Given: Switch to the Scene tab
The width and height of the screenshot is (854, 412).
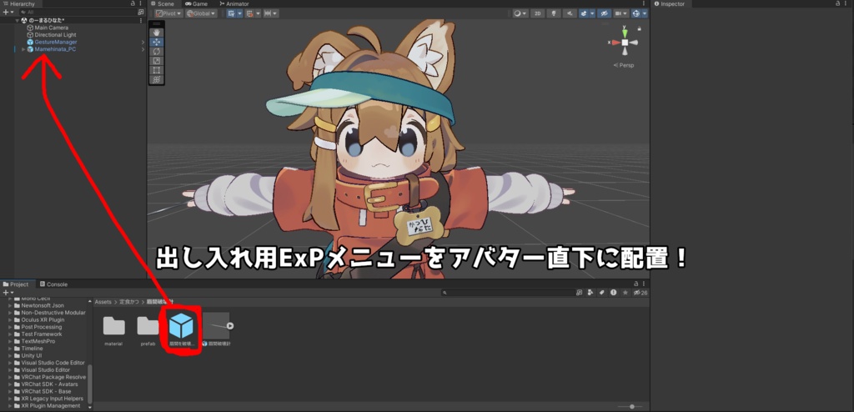Looking at the screenshot, I should (162, 4).
